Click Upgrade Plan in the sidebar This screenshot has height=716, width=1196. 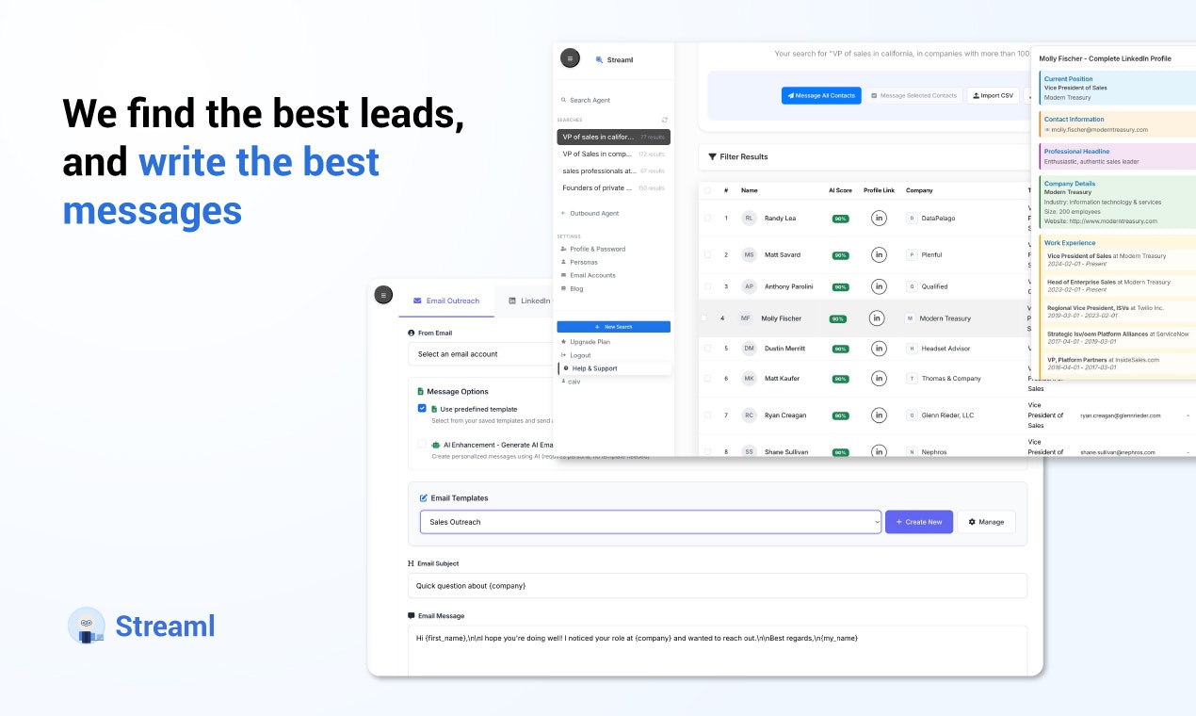[x=590, y=341]
